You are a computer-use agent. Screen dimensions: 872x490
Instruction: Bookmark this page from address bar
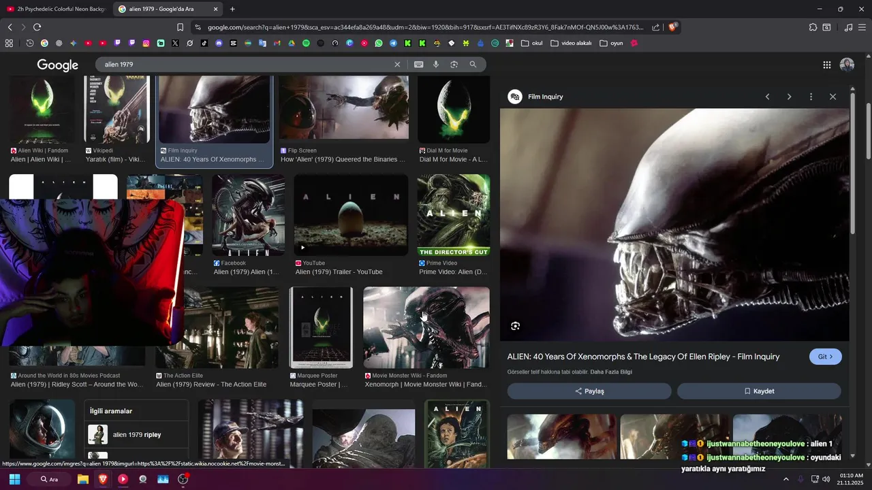tap(180, 27)
